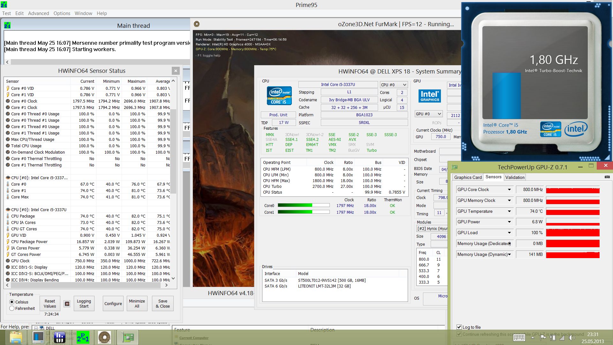The height and width of the screenshot is (345, 613).
Task: Click the Prod. Unit button in System Summary
Action: coord(278,115)
